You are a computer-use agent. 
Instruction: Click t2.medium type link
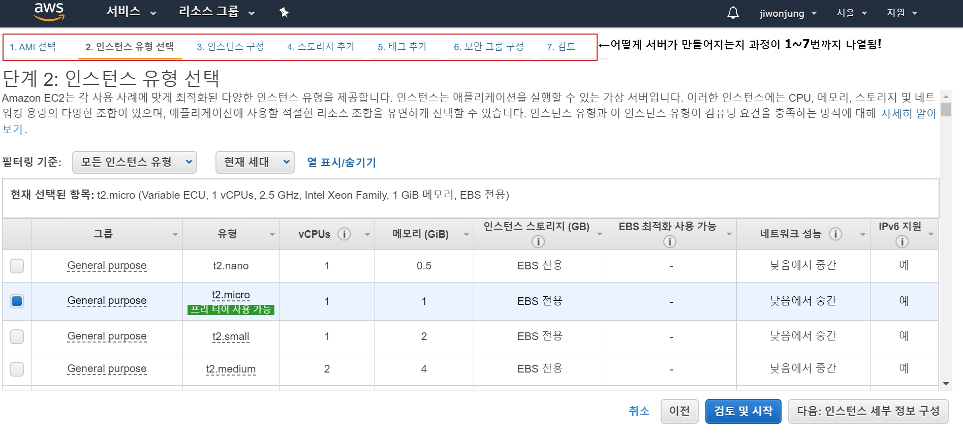click(x=231, y=369)
